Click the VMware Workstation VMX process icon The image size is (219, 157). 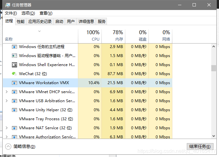(14, 83)
